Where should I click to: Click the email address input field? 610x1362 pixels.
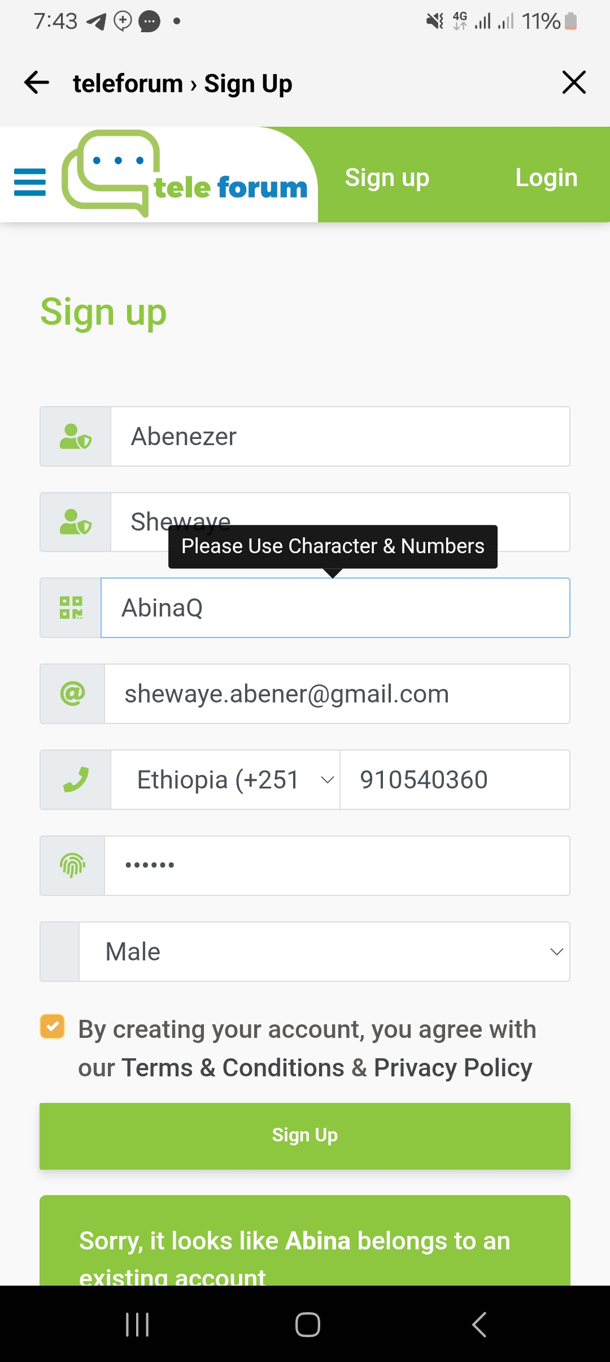pos(337,693)
